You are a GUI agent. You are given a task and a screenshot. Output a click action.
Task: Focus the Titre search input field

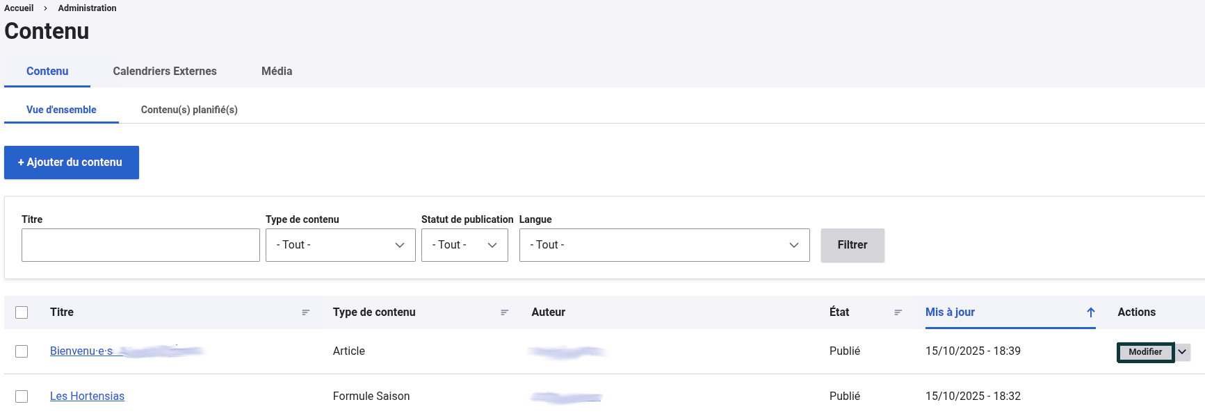tap(140, 245)
